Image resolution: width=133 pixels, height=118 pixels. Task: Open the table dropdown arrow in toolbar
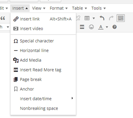pyautogui.click(x=94, y=18)
